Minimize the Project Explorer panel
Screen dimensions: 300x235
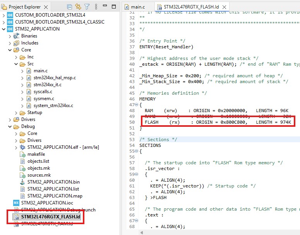click(x=105, y=6)
